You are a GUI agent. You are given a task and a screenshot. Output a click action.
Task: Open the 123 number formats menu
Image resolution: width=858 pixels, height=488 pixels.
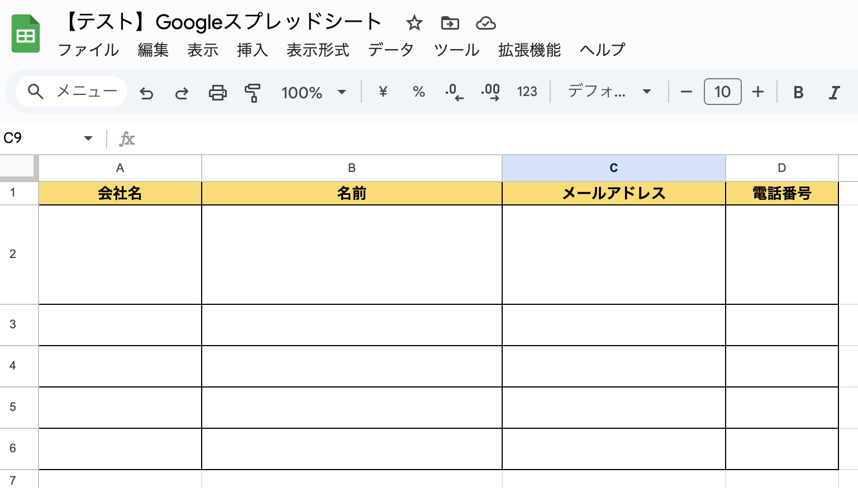tap(527, 92)
